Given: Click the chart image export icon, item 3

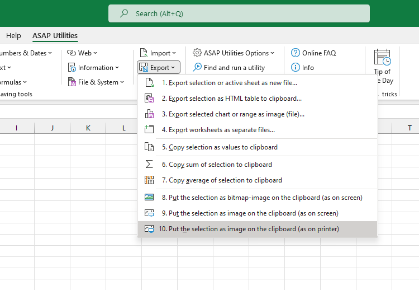Looking at the screenshot, I should click(x=149, y=114).
